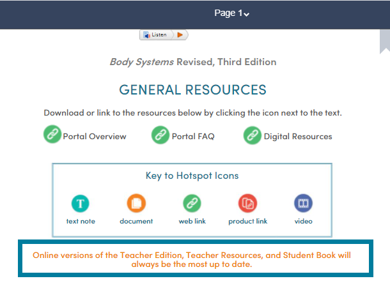Image resolution: width=390 pixels, height=281 pixels.
Task: Select the green web link key icon
Action: click(192, 204)
